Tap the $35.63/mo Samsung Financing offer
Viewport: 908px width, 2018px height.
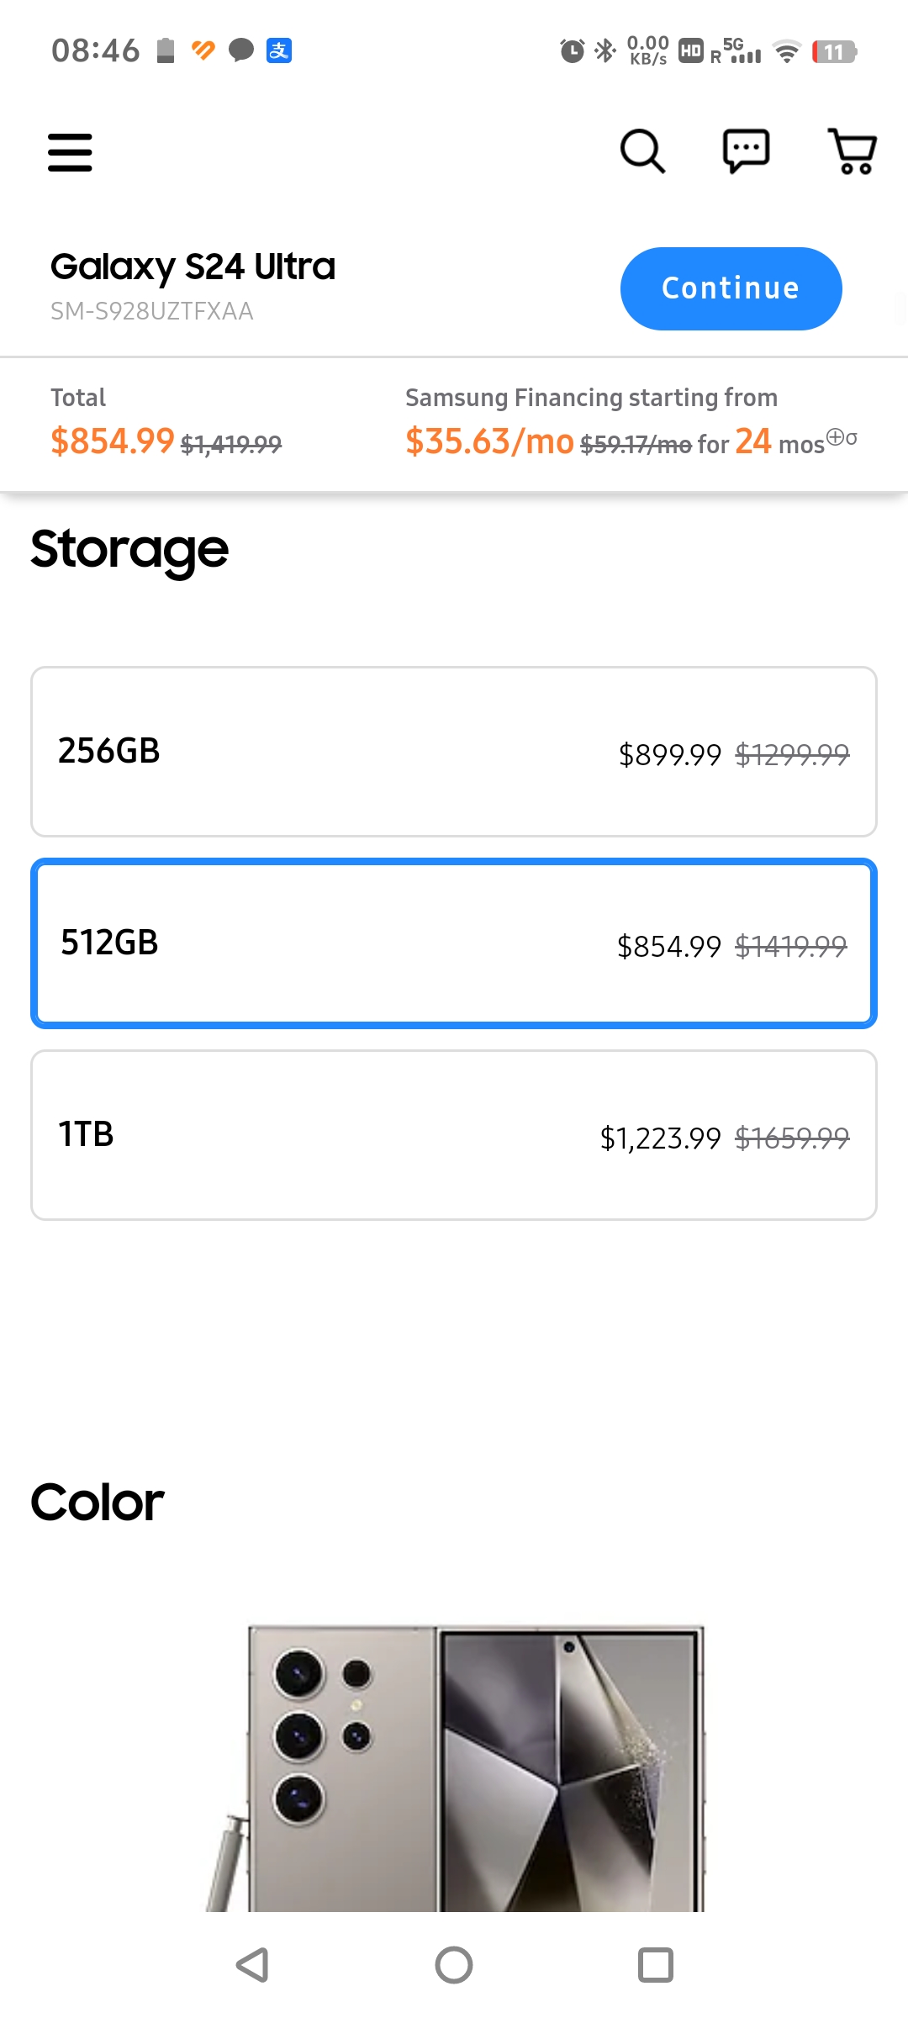coord(489,441)
